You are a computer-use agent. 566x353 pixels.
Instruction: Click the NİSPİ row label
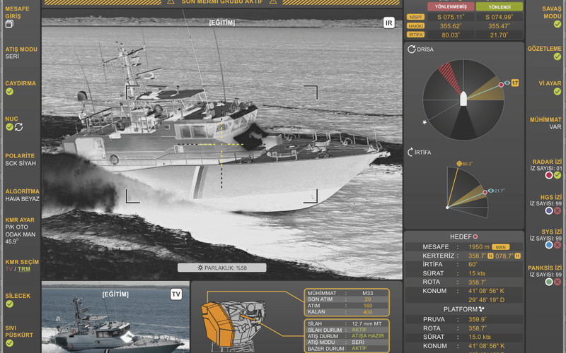415,17
